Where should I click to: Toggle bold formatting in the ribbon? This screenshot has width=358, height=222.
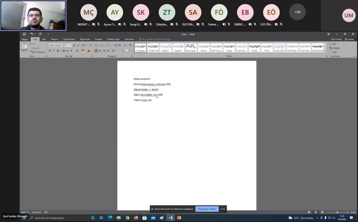coord(50,51)
